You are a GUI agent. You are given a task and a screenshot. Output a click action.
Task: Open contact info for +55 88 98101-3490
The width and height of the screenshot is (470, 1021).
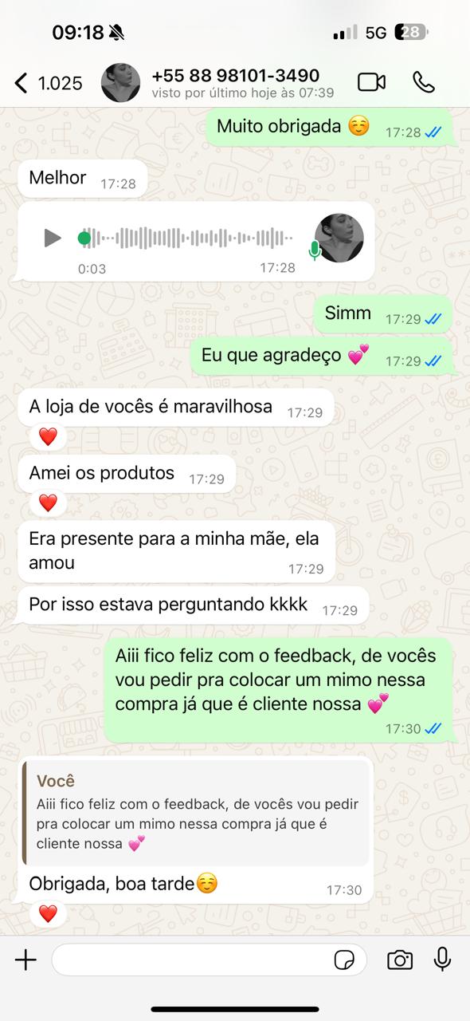point(236,76)
